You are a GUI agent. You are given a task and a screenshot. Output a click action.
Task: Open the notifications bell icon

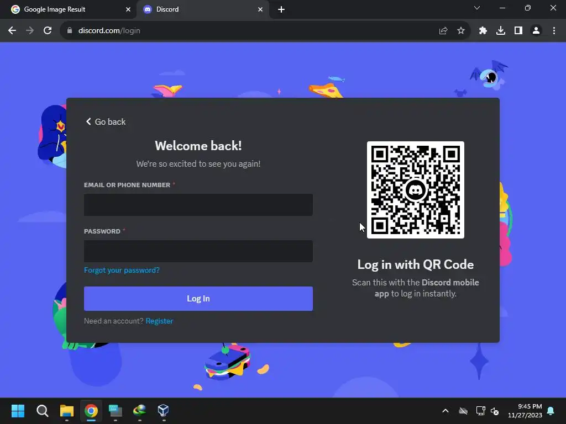551,411
